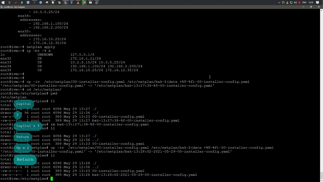Open the Windows Start menu

point(3,3)
